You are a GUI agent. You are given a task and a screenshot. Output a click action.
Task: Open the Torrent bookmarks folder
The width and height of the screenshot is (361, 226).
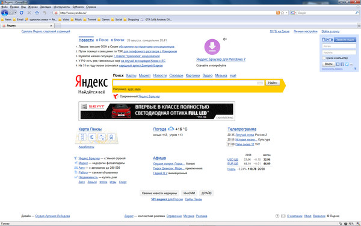[90, 20]
